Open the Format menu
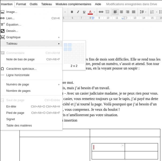Viewport: 162px width, 161px height. [x=21, y=4]
